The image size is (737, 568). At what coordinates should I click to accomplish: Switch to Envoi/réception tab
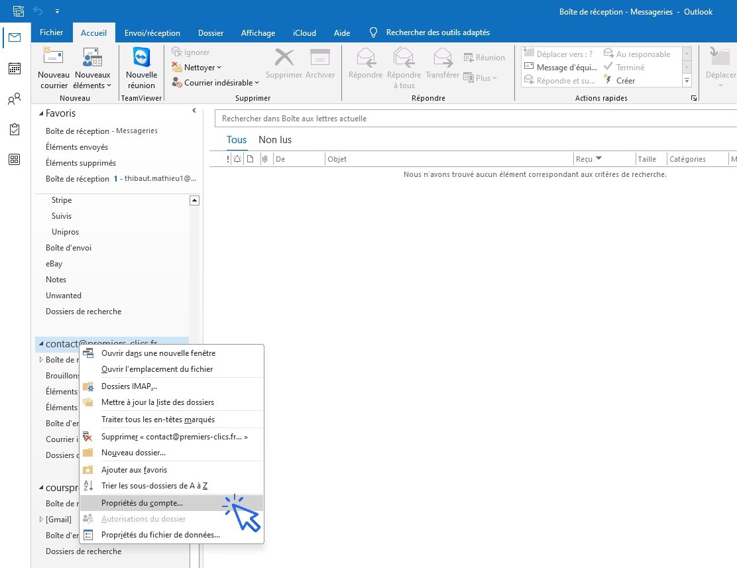[x=152, y=33]
